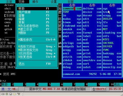Open the 左窗 menu
This screenshot has width=123, height=96.
point(9,2)
